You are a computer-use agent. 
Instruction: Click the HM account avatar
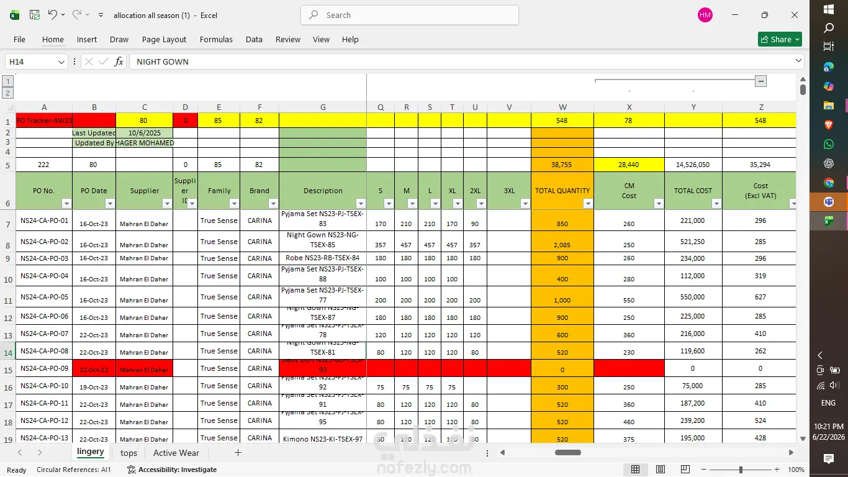705,15
